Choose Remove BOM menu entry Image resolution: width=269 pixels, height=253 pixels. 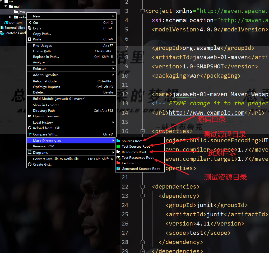72,146
